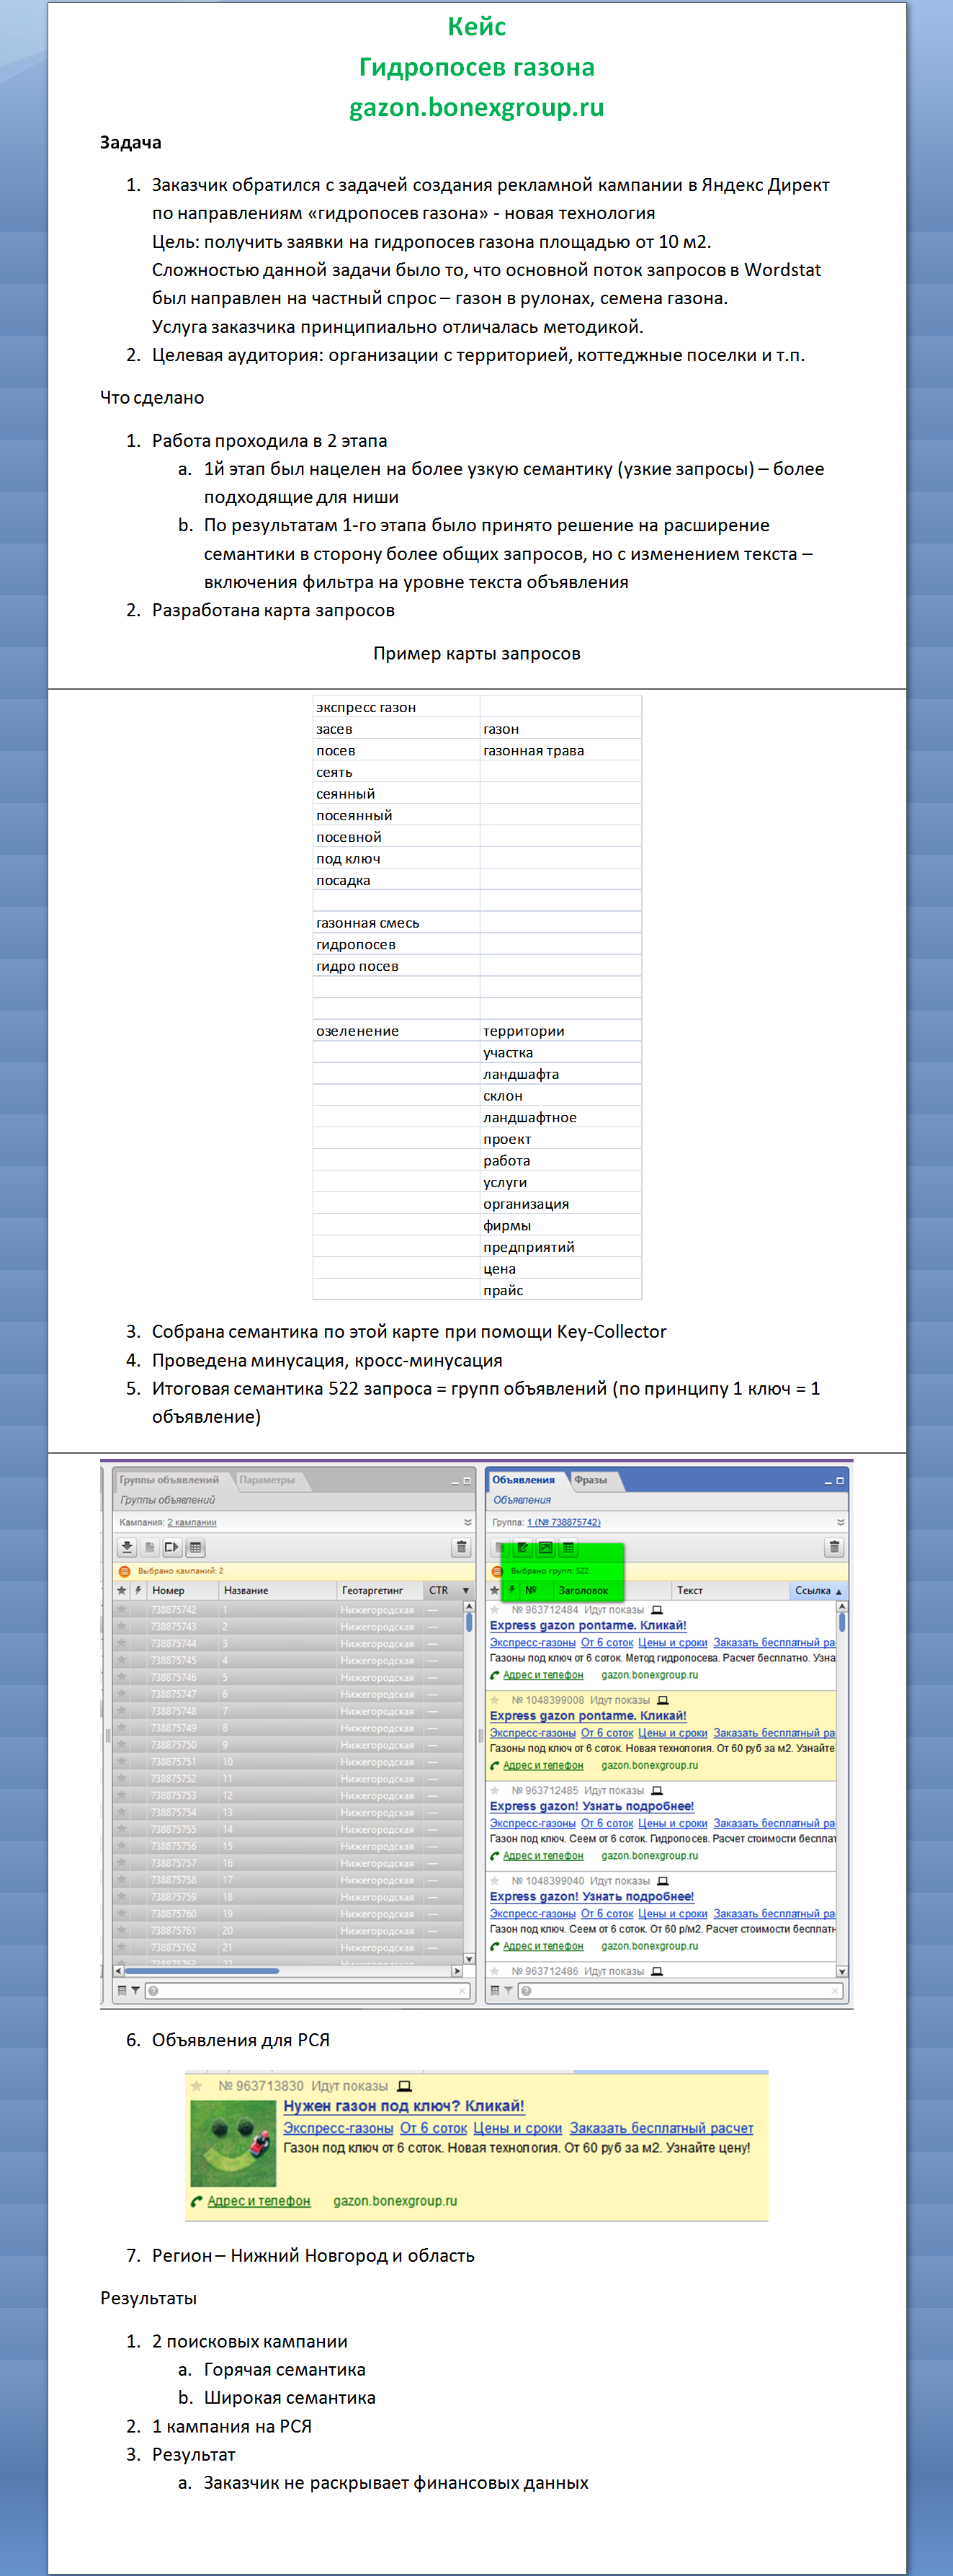This screenshot has height=2576, width=953.
Task: Click the question mark icon in groups filter field
Action: pos(153,1991)
